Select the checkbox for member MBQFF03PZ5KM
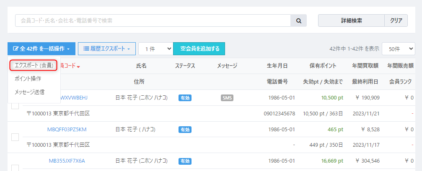Screen dimensions: 422x171 tap(15, 137)
